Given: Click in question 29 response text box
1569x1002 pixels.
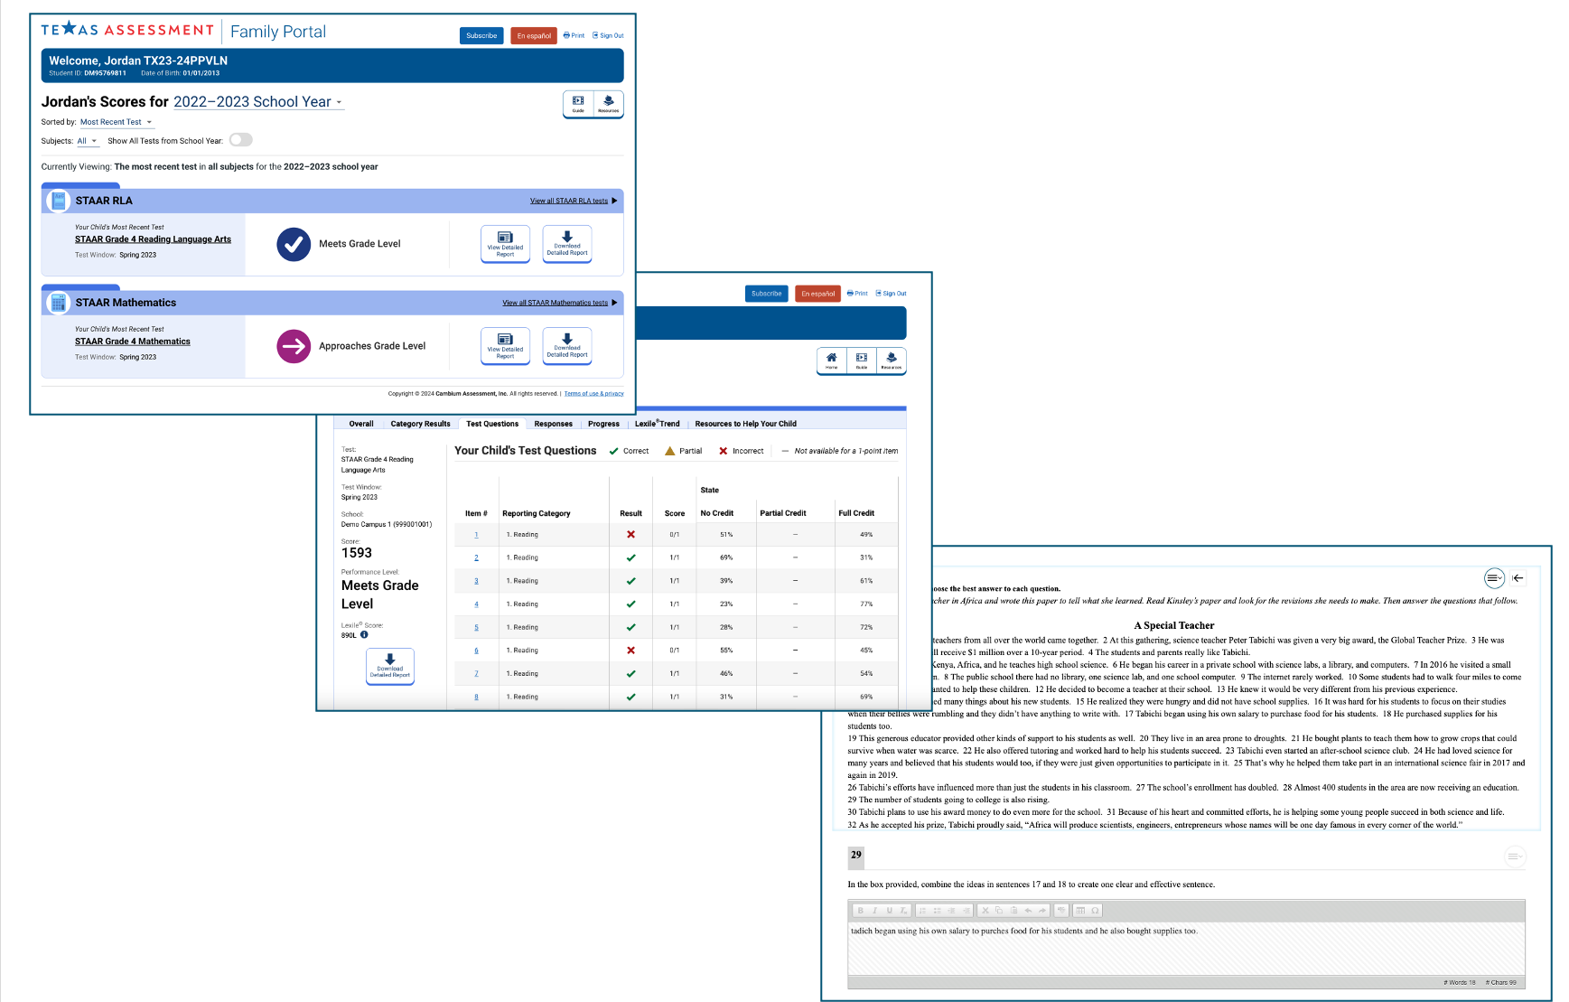Looking at the screenshot, I should (1186, 948).
